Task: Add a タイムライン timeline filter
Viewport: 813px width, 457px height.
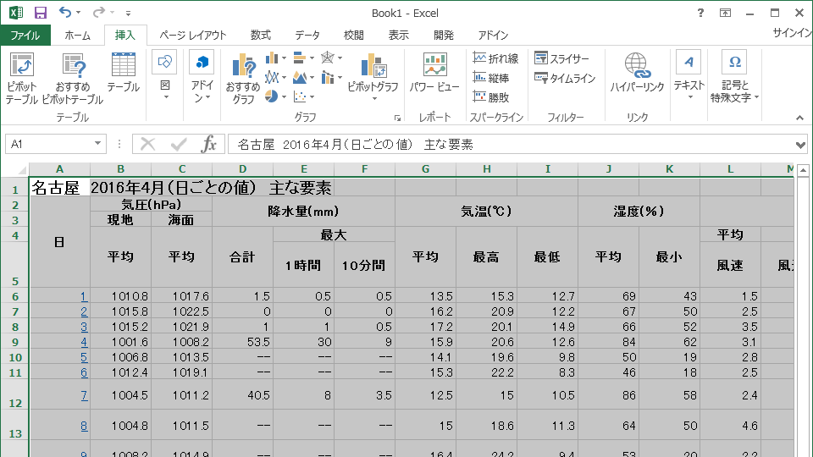Action: point(565,78)
